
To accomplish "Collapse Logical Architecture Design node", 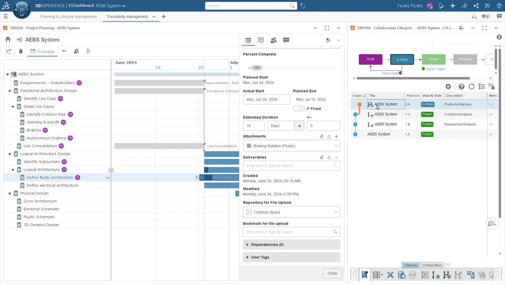I will point(9,154).
